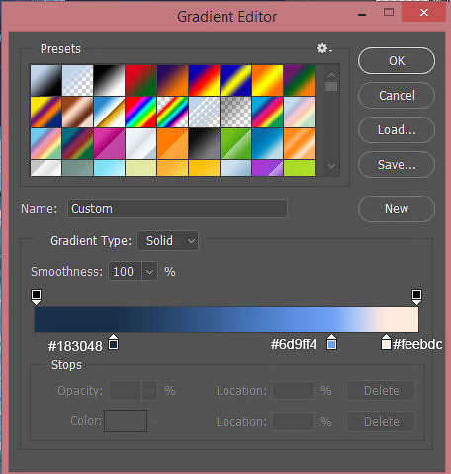Select the peach #feebdc color stop

[386, 342]
